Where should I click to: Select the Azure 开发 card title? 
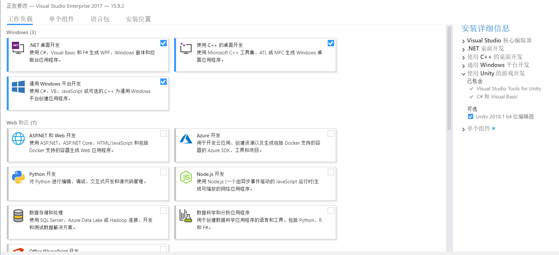(209, 135)
